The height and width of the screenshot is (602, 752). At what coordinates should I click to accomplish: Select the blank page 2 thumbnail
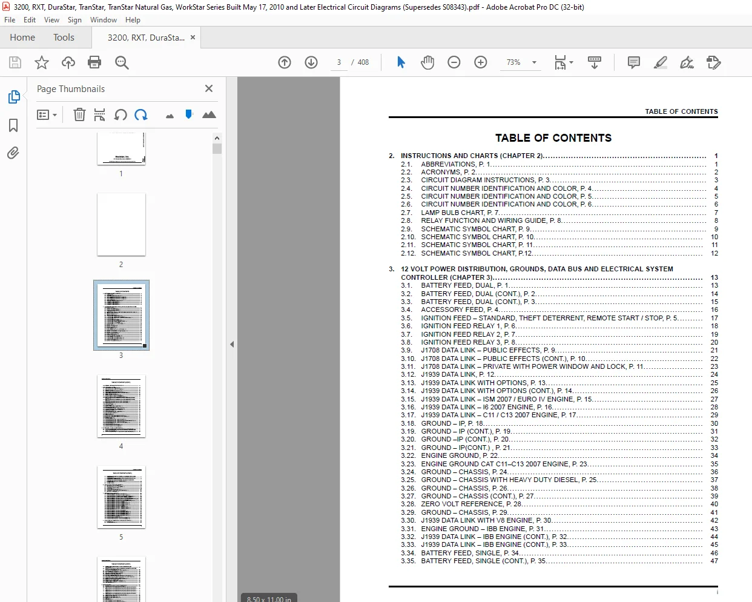pyautogui.click(x=121, y=225)
